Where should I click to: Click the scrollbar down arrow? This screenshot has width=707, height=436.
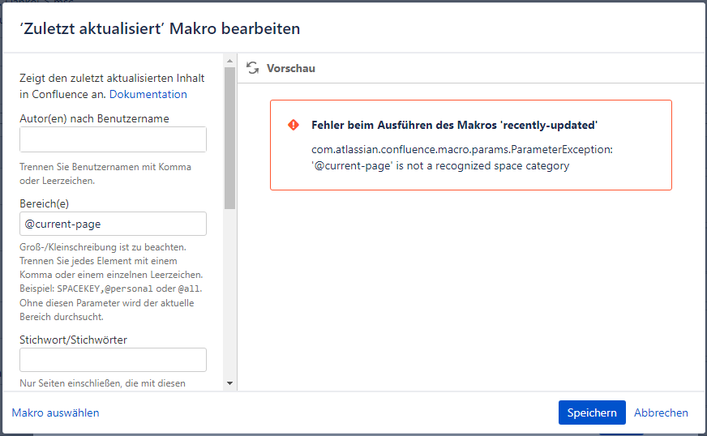230,383
